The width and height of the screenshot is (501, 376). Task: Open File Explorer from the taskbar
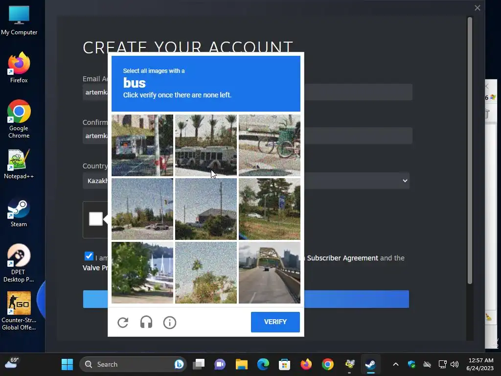click(242, 364)
